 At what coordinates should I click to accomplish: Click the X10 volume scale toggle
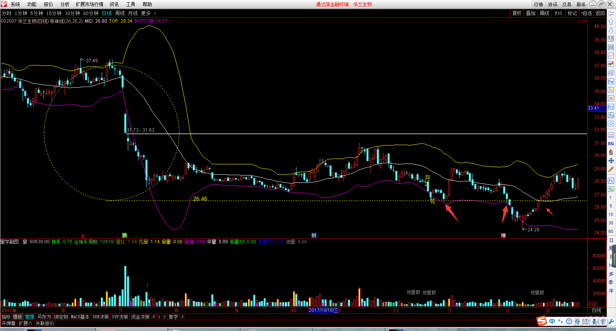pos(592,304)
